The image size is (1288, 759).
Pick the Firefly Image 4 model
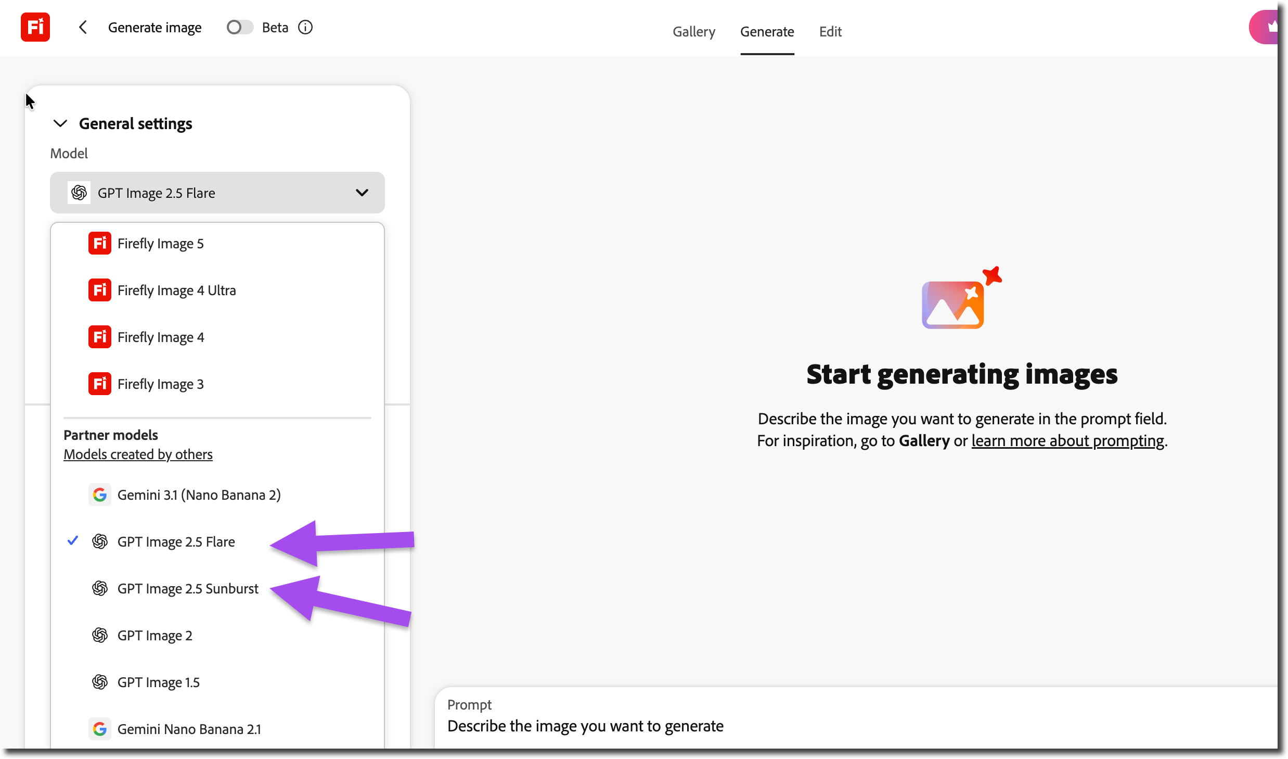(217, 337)
